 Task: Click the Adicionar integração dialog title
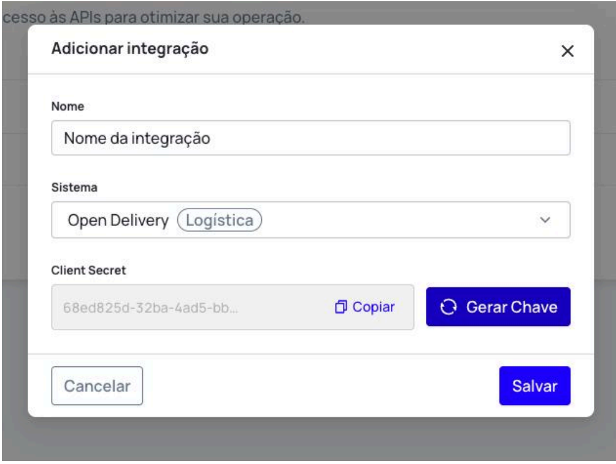[129, 48]
